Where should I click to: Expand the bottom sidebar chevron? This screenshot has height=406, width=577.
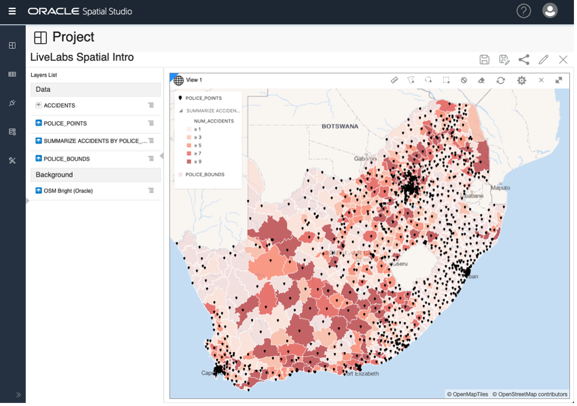pyautogui.click(x=19, y=395)
